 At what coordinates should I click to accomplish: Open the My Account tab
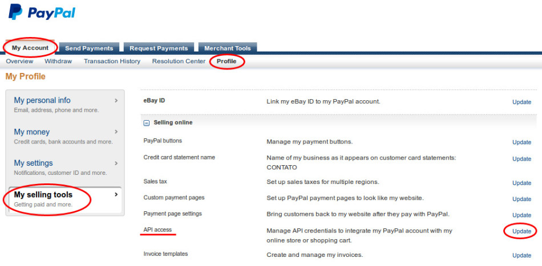[x=30, y=48]
